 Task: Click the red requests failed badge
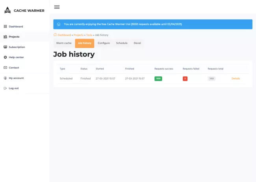pyautogui.click(x=185, y=79)
